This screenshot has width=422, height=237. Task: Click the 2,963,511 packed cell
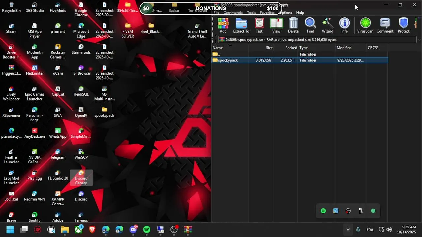(288, 60)
